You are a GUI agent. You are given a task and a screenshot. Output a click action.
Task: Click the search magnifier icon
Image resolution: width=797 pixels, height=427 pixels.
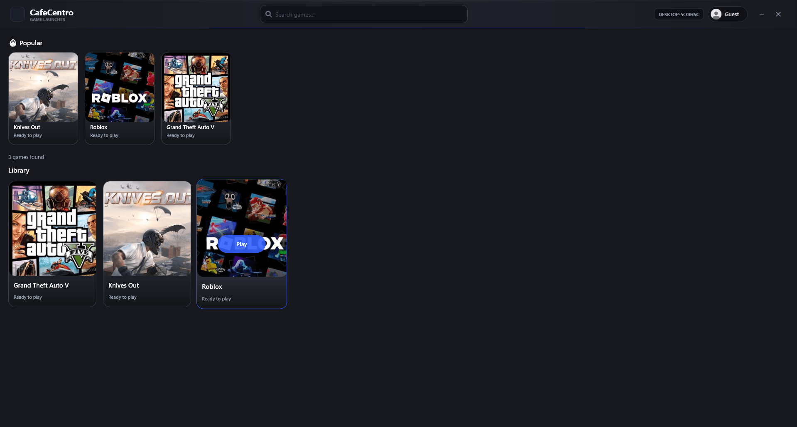269,14
